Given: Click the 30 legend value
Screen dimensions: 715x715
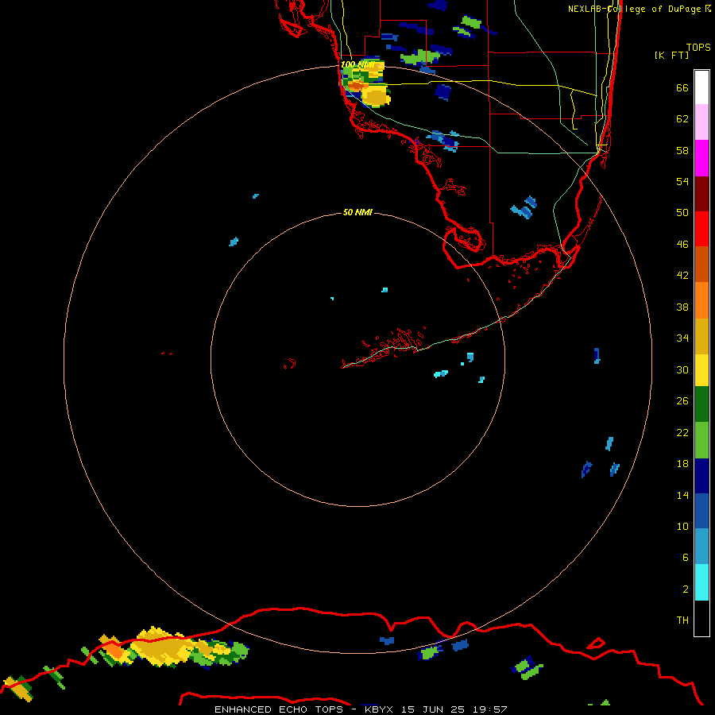Looking at the screenshot, I should [682, 369].
